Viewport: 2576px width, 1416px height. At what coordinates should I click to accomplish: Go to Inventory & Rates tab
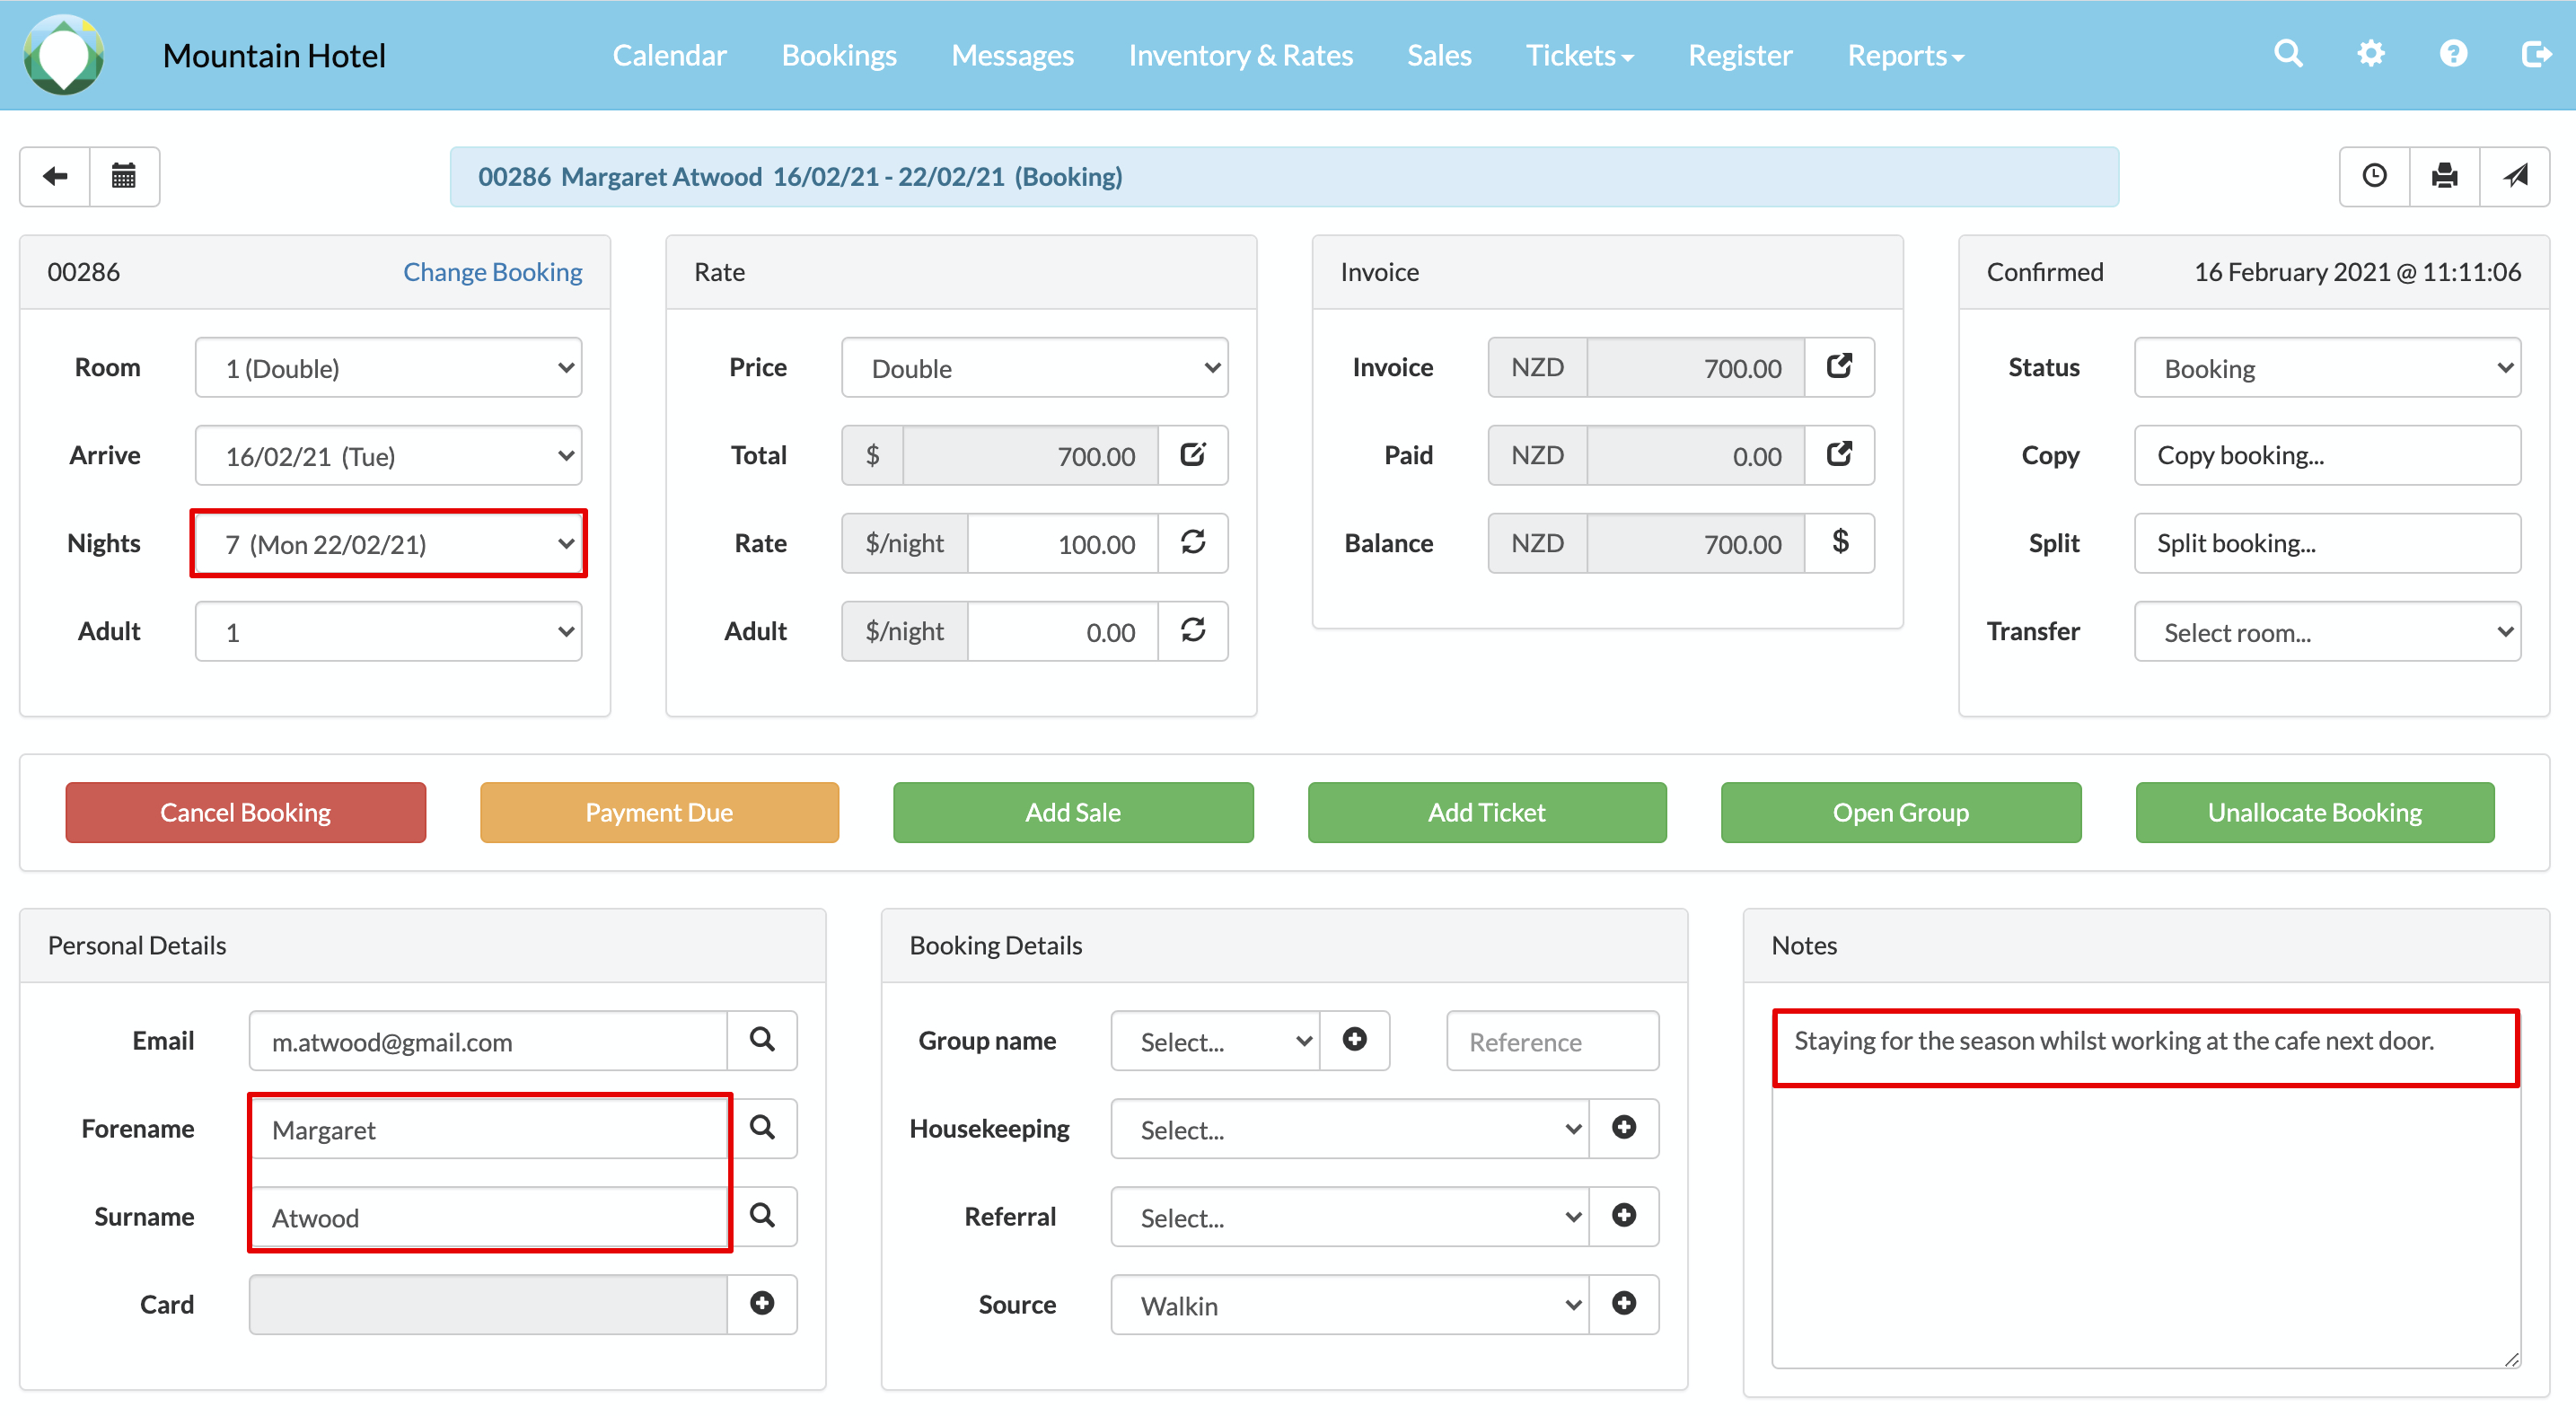[1240, 55]
